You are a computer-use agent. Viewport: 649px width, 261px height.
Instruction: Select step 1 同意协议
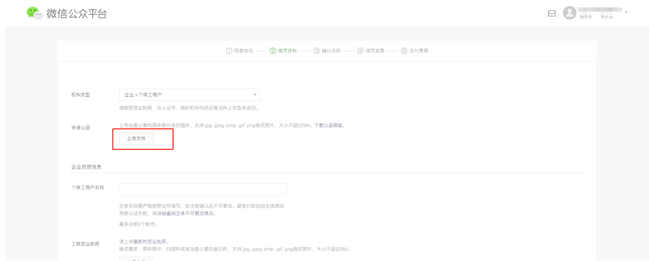239,51
